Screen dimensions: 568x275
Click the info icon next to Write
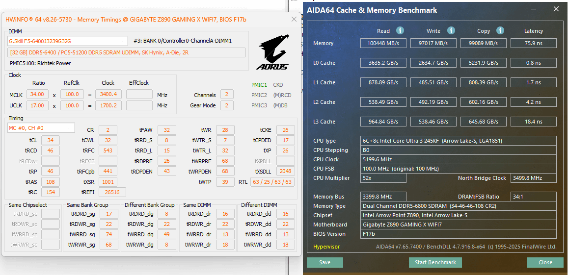tap(451, 30)
